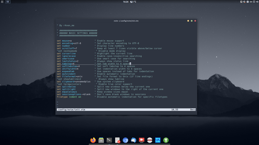259x145 pixels.
Task: Open the applications grid menu top-left
Action: [x=2, y=2]
